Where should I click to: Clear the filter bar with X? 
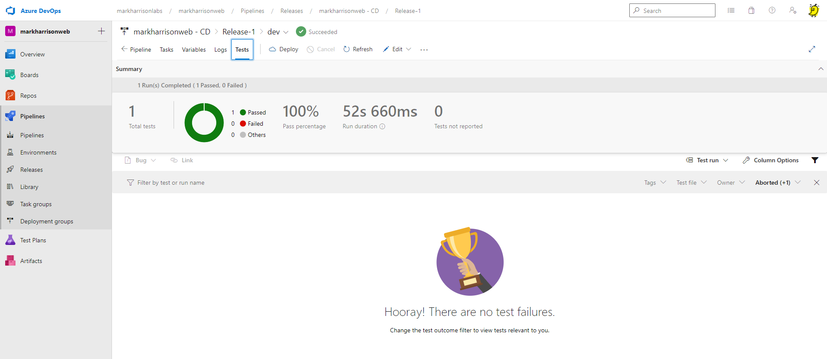[x=817, y=183]
